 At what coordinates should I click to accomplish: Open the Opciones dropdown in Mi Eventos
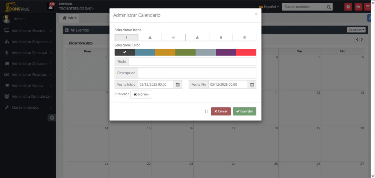point(356,30)
